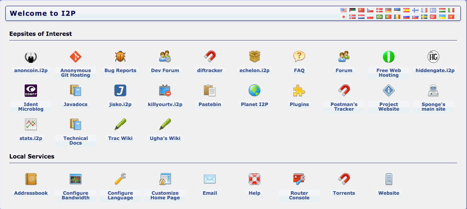Click the stats.i2p chart icon
This screenshot has width=467, height=209.
click(31, 124)
